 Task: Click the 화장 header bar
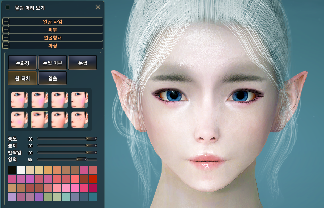53,45
